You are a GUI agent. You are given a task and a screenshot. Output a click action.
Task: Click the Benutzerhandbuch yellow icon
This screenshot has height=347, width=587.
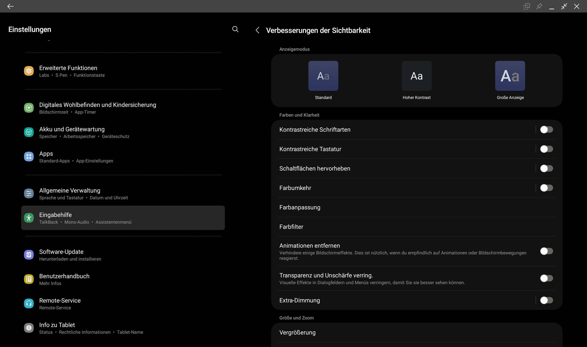[29, 279]
